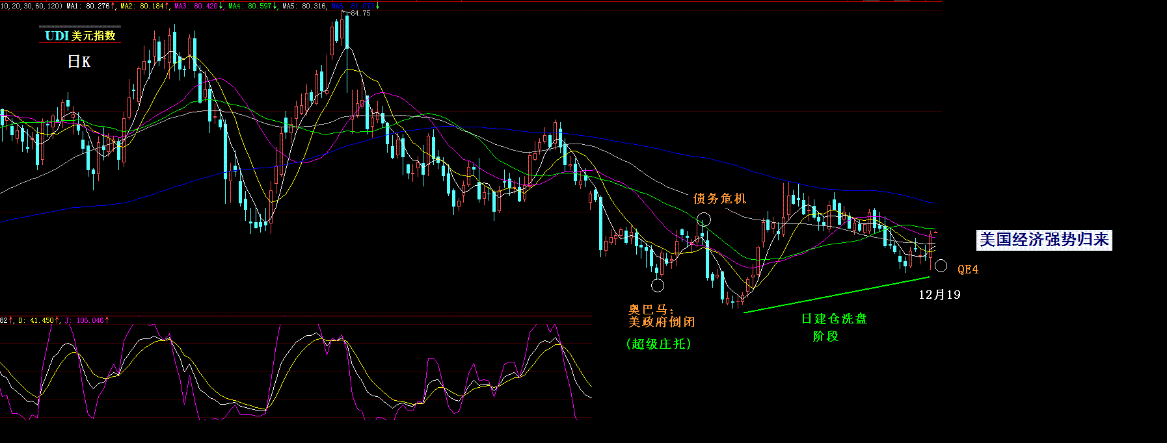Click the QE4 annotation
Image resolution: width=1167 pixels, height=443 pixels.
(x=968, y=270)
